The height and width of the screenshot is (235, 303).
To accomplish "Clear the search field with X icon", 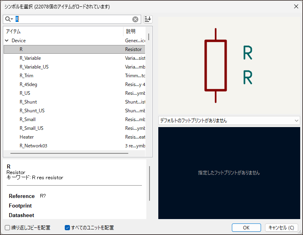I will pos(136,19).
